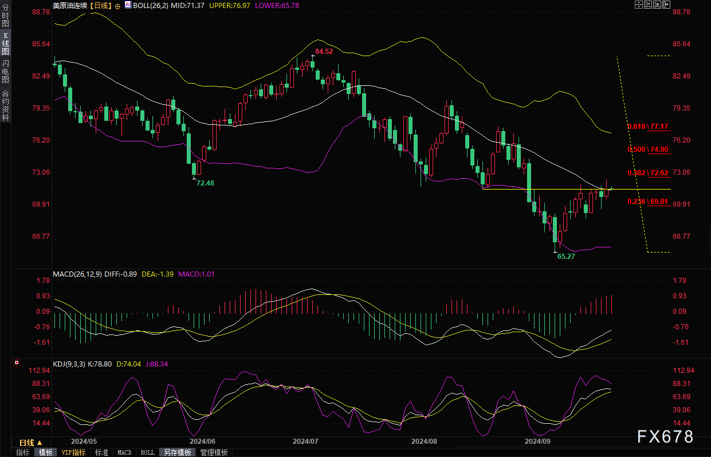Click the 另存模板 button
711x457 pixels.
point(178,452)
